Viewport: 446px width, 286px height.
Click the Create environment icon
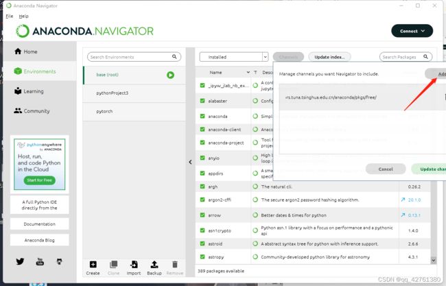point(93,265)
